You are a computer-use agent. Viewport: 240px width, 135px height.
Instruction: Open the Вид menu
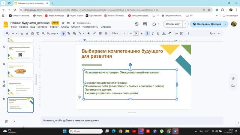33,27
